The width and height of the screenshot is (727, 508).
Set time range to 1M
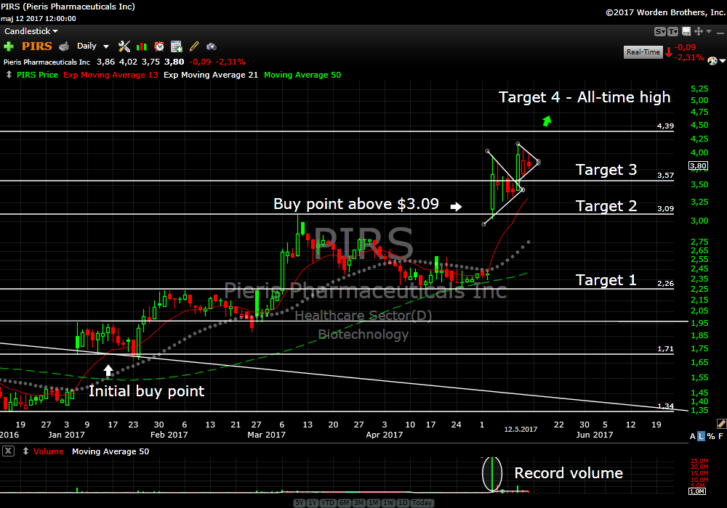pyautogui.click(x=373, y=502)
